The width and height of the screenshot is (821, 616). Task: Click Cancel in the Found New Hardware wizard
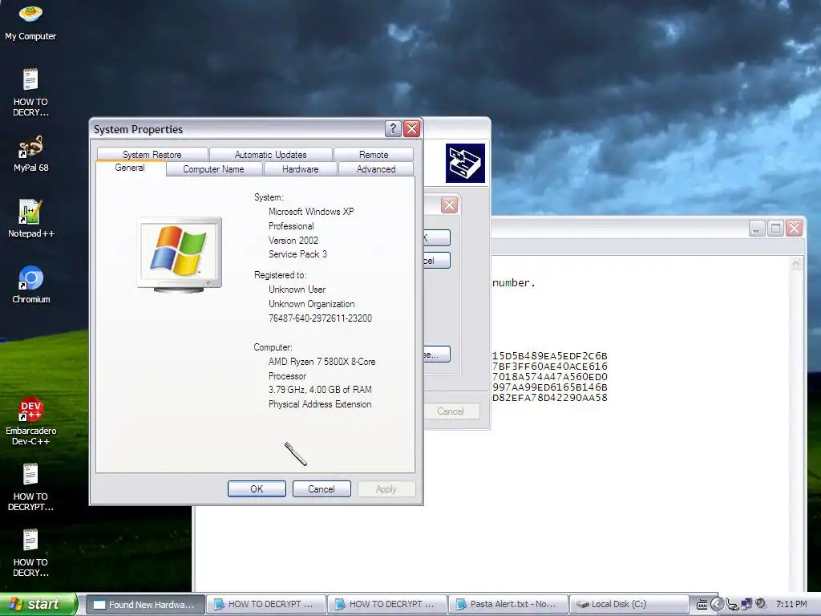pos(451,411)
